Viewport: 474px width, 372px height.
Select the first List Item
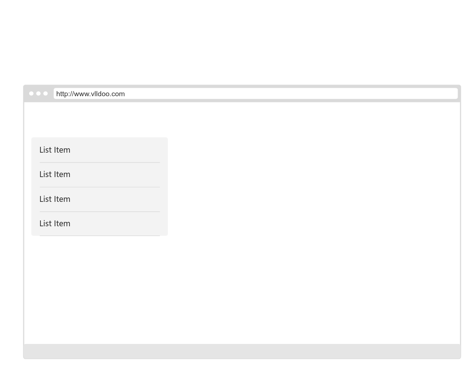click(x=55, y=150)
